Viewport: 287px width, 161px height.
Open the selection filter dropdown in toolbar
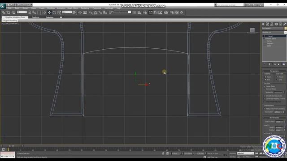pos(22,12)
